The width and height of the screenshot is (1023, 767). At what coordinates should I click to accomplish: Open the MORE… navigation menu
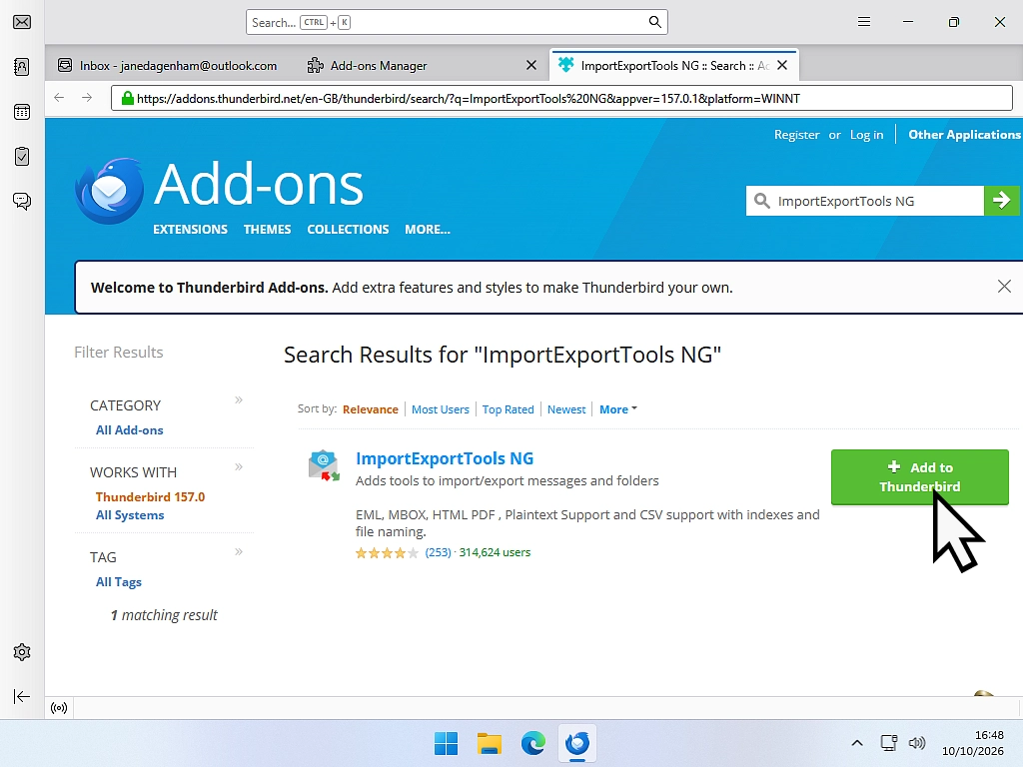click(428, 230)
